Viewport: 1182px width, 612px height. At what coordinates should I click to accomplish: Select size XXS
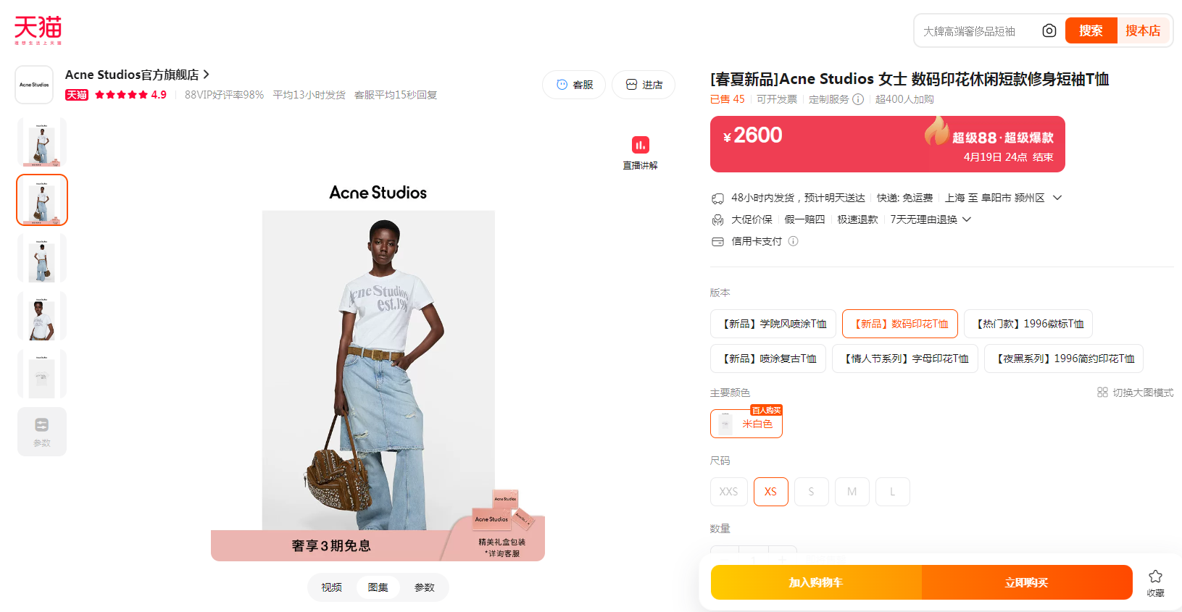pos(728,492)
